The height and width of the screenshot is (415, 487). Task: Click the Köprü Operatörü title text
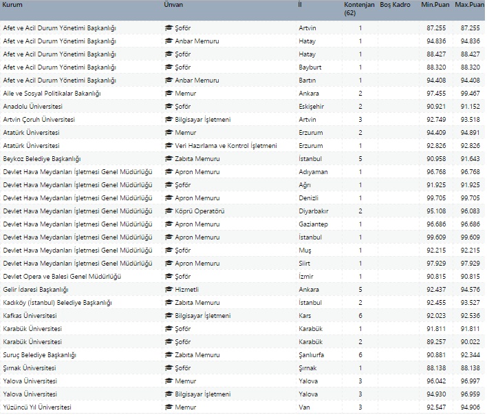click(x=199, y=211)
